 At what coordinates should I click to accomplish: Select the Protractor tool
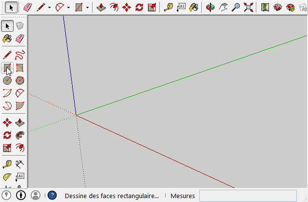point(7,177)
